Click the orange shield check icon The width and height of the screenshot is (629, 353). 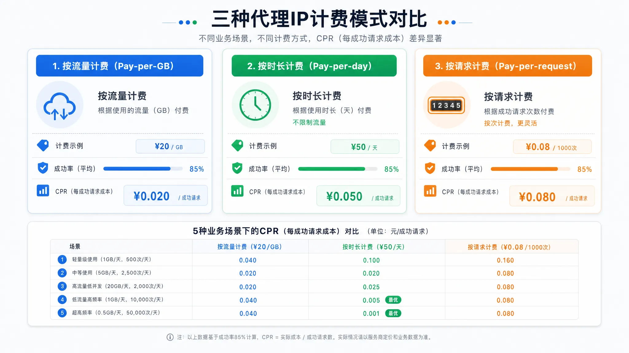[430, 168]
